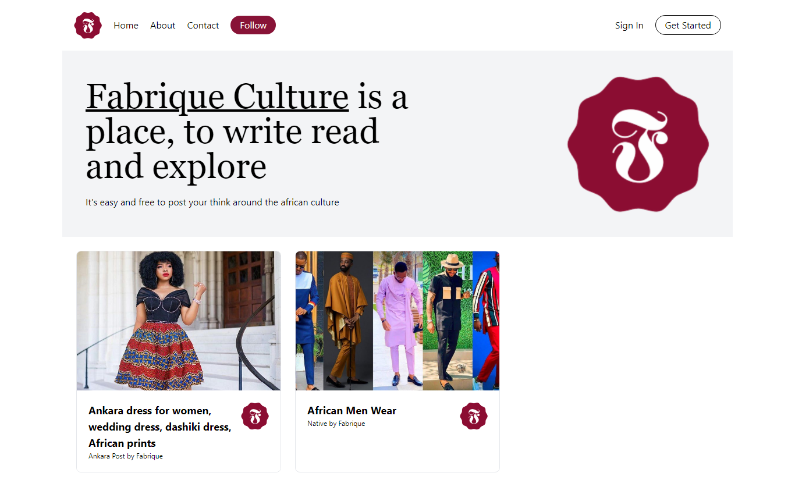Click the author badge on the African Men Wear card
The height and width of the screenshot is (487, 795).
click(x=474, y=416)
